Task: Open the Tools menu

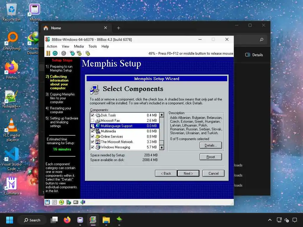Action: click(x=93, y=46)
